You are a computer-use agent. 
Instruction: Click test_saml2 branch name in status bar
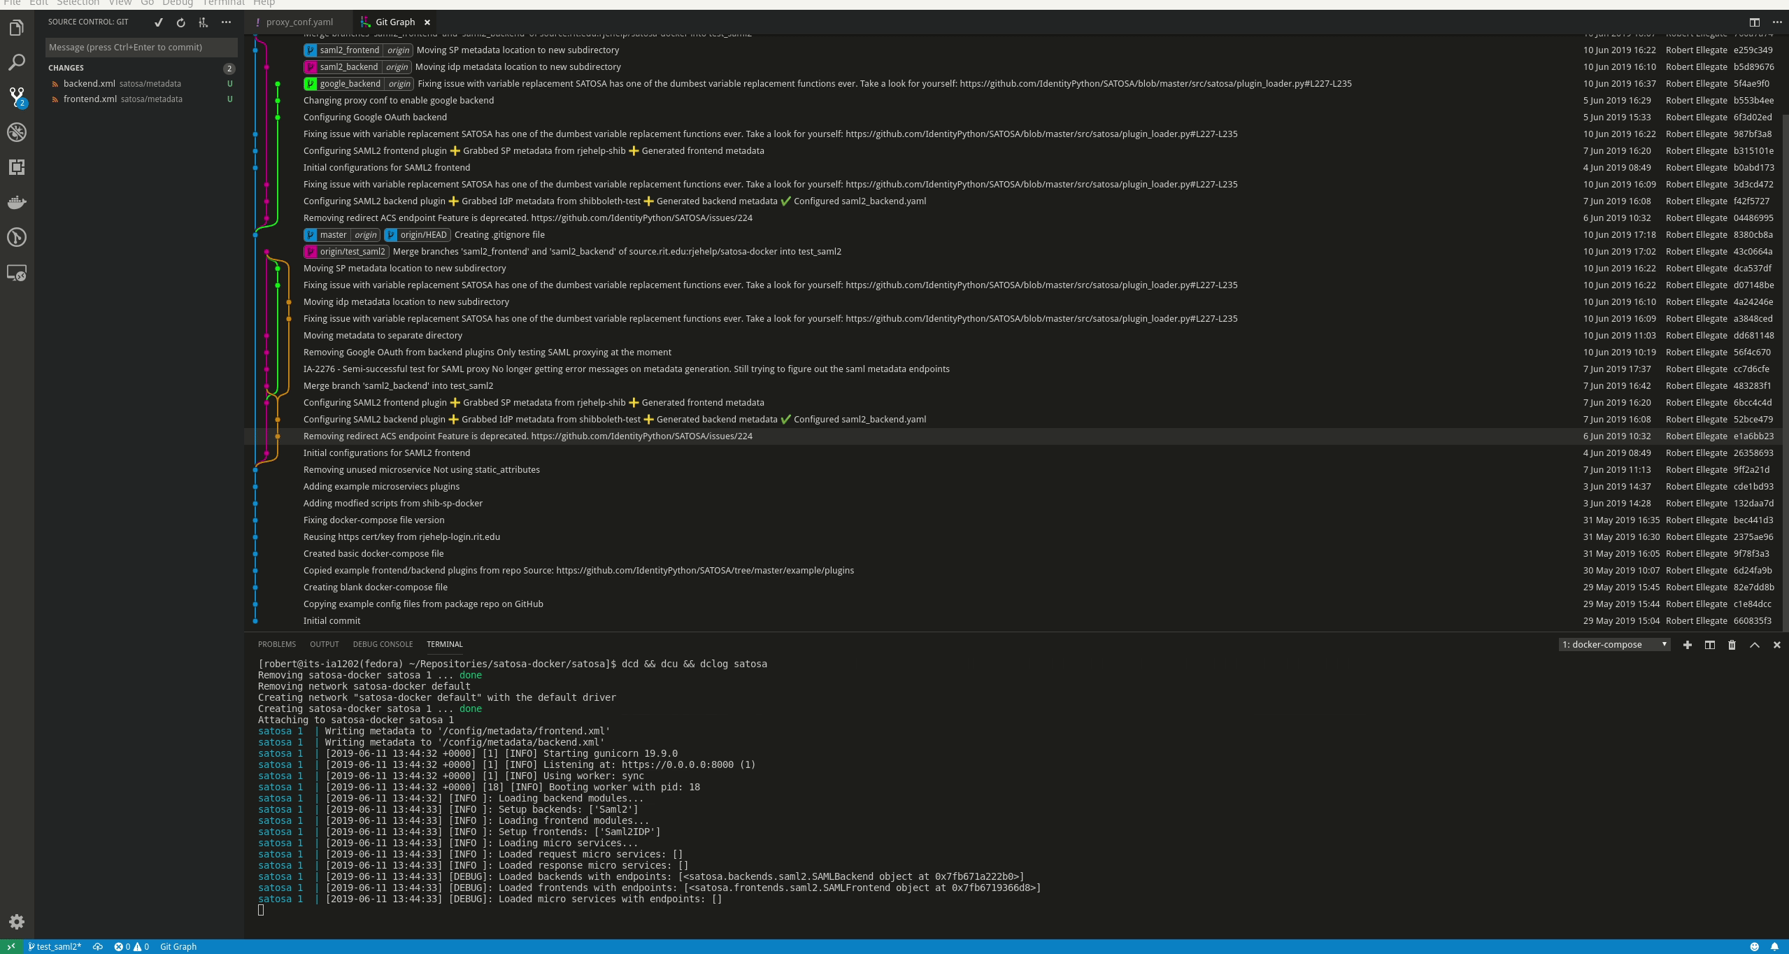point(56,946)
